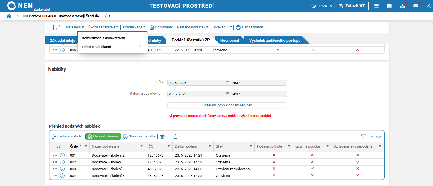433x186 pixels.
Task: Close the N006/25/V00004860 record tab
Action: pyautogui.click(x=108, y=16)
